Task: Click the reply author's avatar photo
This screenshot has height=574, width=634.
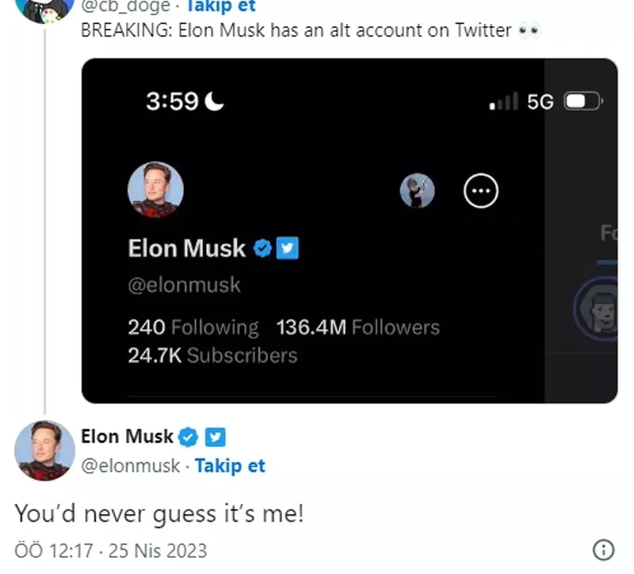Action: [44, 450]
